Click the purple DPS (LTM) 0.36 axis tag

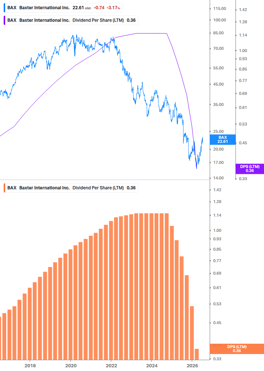click(250, 169)
